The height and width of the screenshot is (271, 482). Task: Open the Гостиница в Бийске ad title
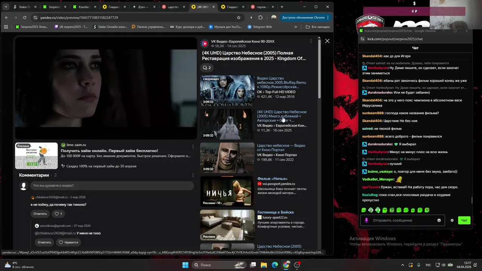[276, 212]
